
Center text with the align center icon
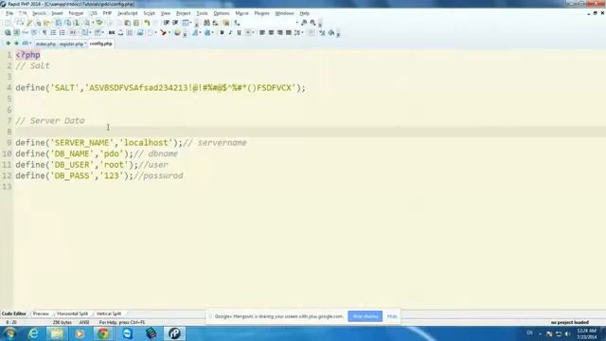click(271, 33)
